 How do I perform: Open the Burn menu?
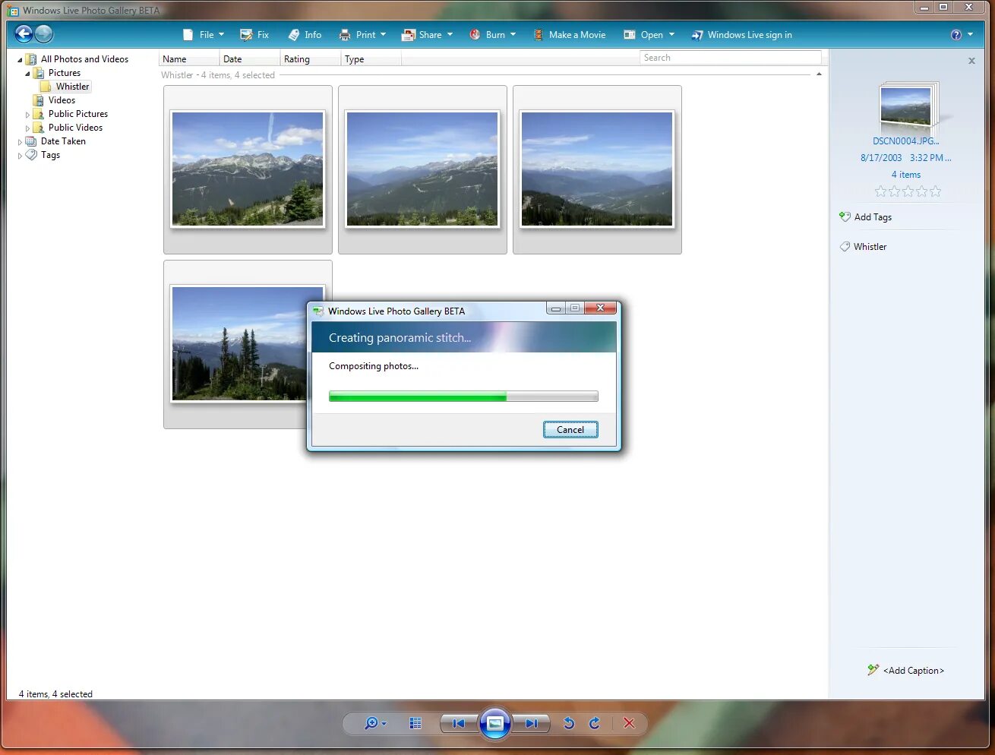(x=492, y=35)
